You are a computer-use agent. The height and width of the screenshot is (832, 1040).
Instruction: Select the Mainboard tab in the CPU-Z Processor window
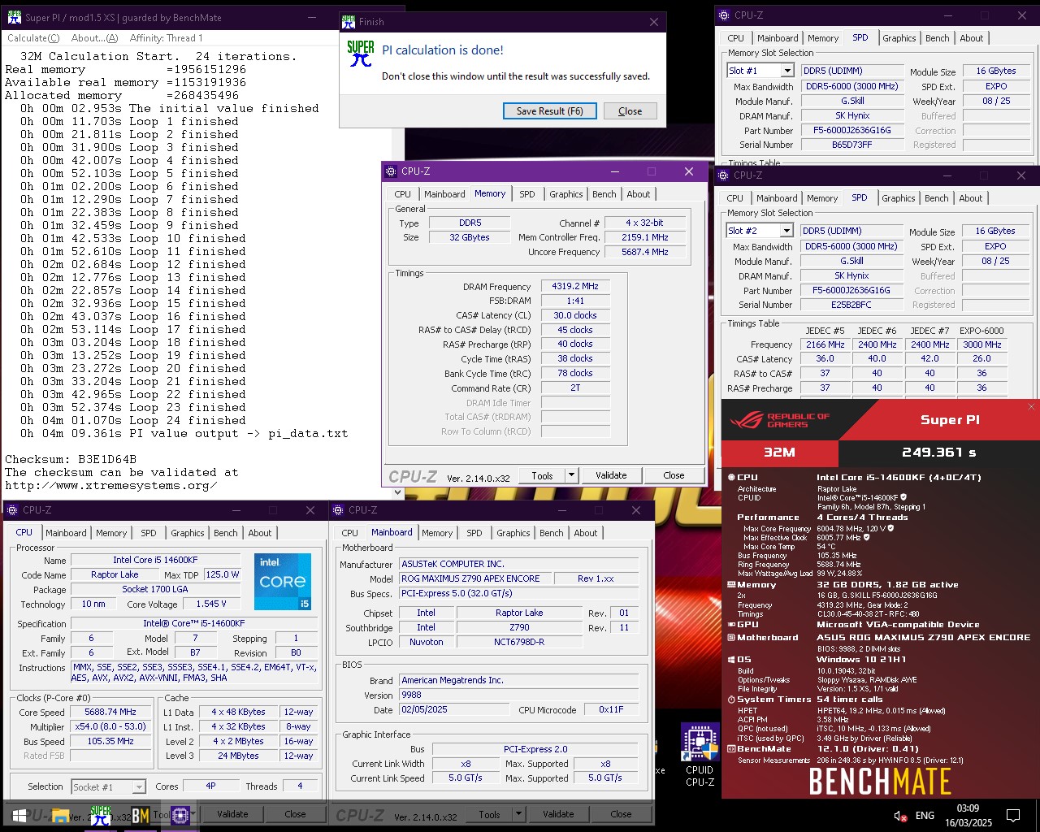click(x=66, y=533)
